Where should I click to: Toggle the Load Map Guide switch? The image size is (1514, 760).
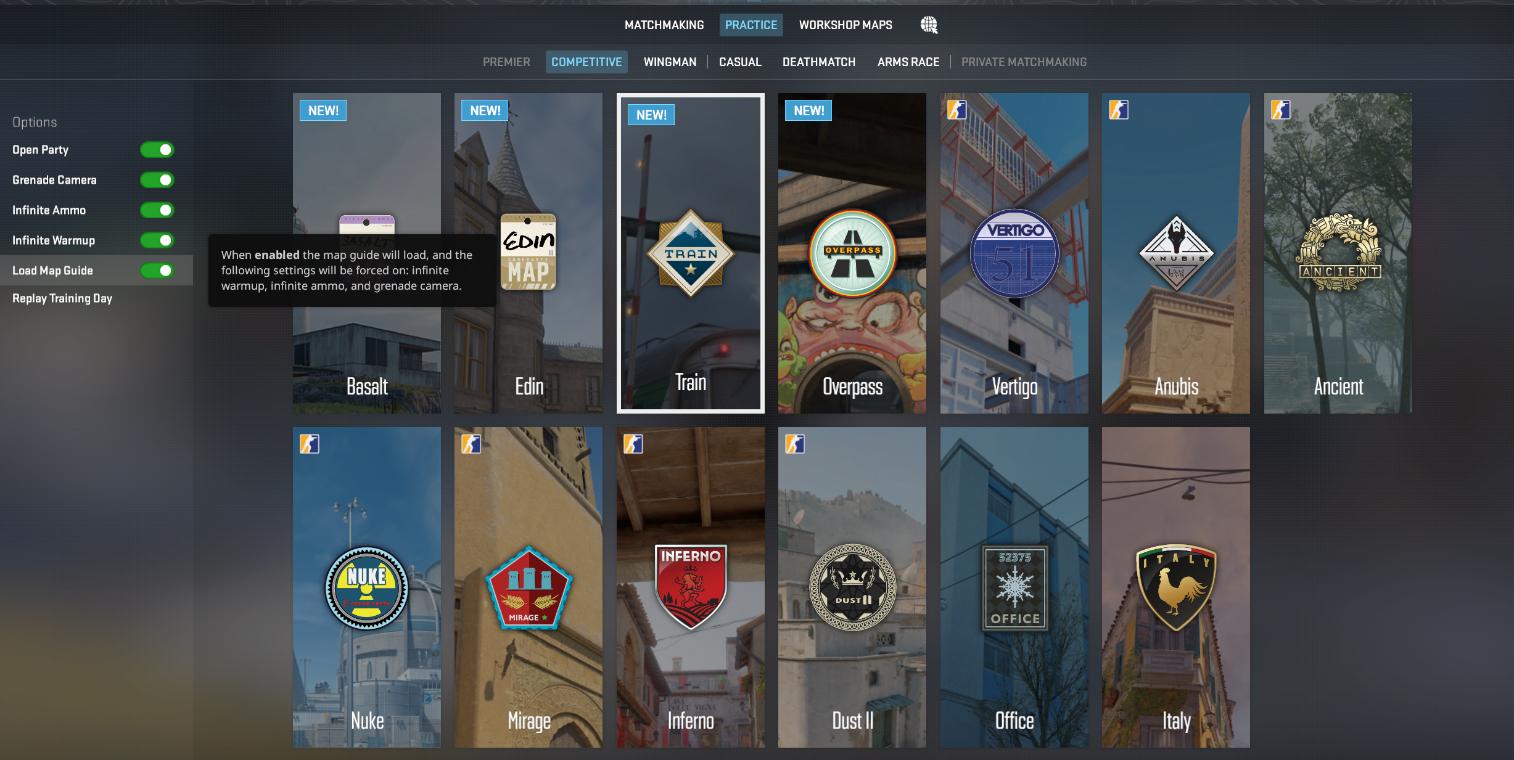(157, 271)
